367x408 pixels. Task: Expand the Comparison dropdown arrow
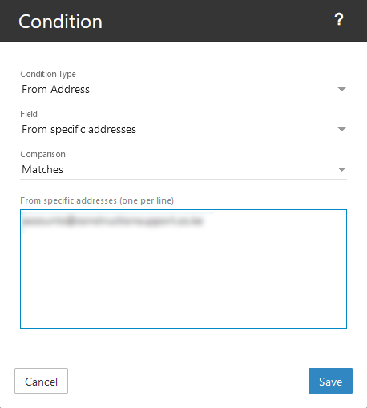[x=341, y=169]
